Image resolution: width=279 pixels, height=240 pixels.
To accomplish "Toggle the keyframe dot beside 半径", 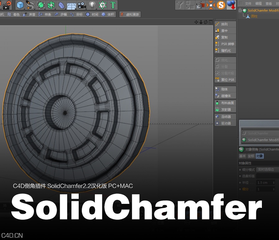I will pyautogui.click(x=240, y=183).
